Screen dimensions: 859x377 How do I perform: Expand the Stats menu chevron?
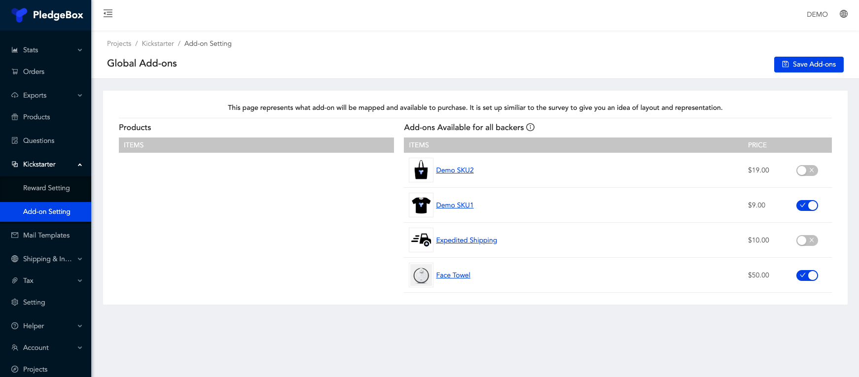(x=80, y=50)
